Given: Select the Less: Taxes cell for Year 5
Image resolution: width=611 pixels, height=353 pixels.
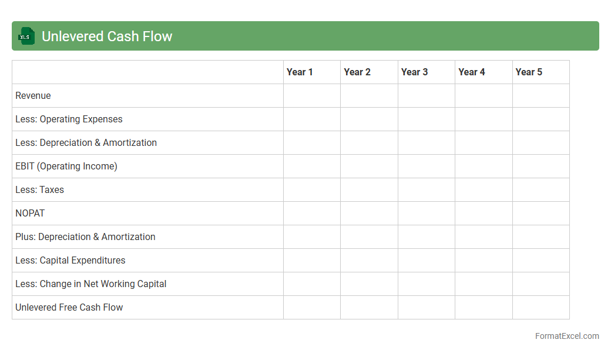Looking at the screenshot, I should 540,190.
